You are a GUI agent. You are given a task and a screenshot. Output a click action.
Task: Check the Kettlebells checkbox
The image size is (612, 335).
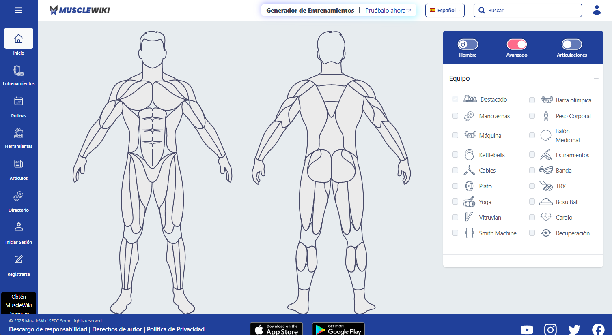[x=455, y=155]
